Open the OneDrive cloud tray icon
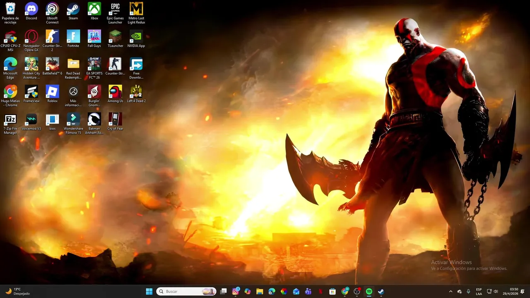The image size is (530, 298). click(460, 291)
